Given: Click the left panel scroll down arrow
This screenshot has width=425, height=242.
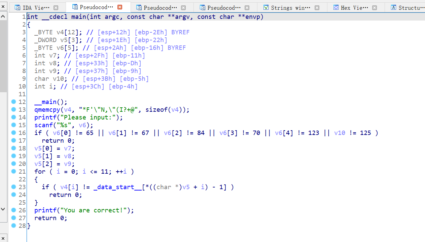Looking at the screenshot, I should tap(3, 209).
